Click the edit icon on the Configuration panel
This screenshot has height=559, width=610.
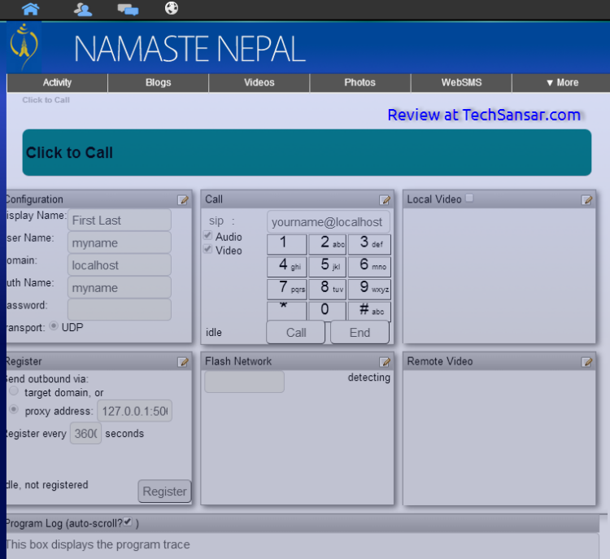pyautogui.click(x=183, y=199)
